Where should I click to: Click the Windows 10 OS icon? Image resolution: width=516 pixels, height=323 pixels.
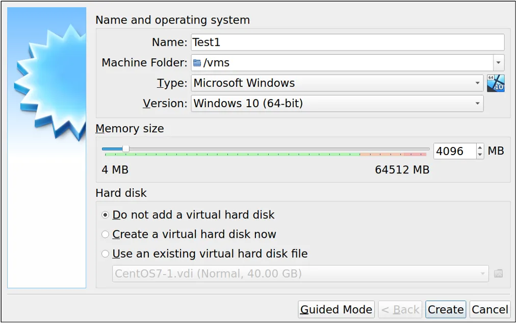[x=496, y=83]
